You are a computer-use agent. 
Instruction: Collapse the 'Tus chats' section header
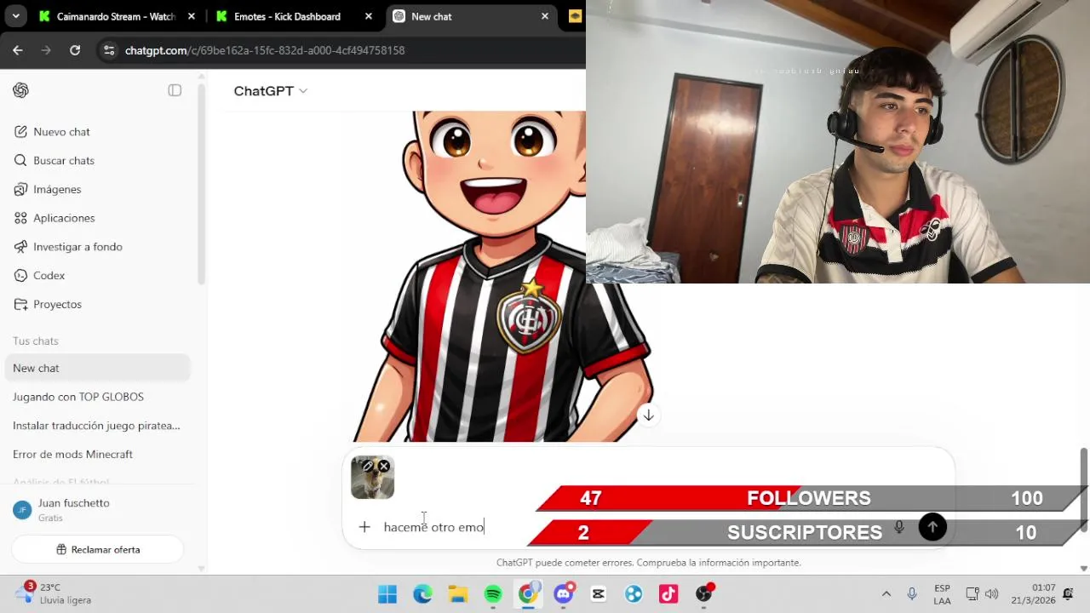pyautogui.click(x=36, y=341)
